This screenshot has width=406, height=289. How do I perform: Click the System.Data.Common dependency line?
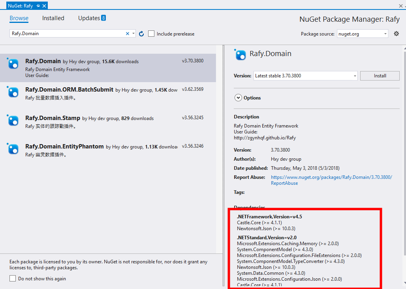coord(271,273)
